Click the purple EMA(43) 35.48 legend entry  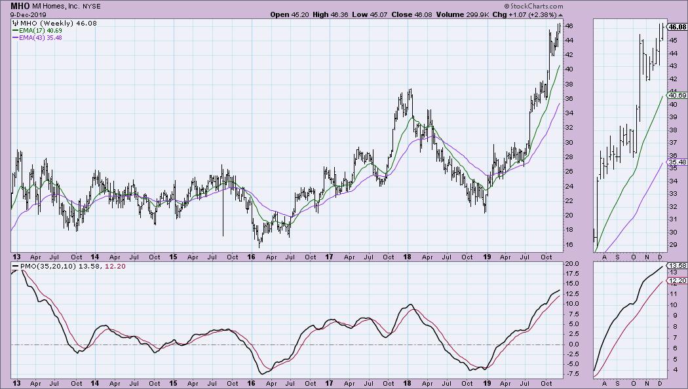click(x=37, y=38)
